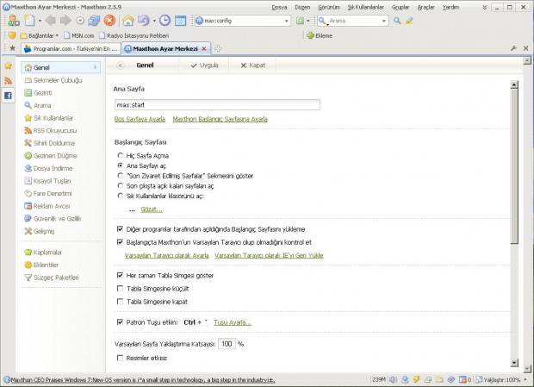Screen dimensions: 534x387
Task: Click the plus icon to add new tab
Action: [x=218, y=49]
